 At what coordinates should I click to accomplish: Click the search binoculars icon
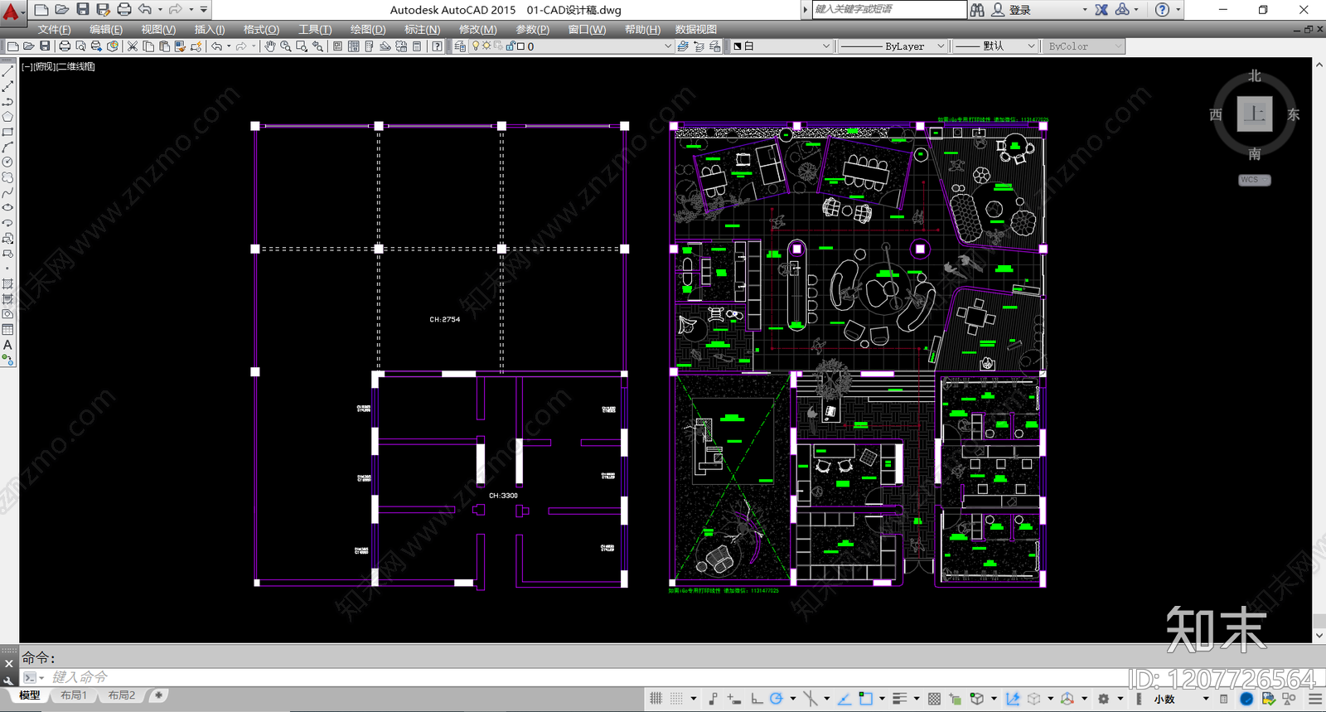click(x=977, y=9)
